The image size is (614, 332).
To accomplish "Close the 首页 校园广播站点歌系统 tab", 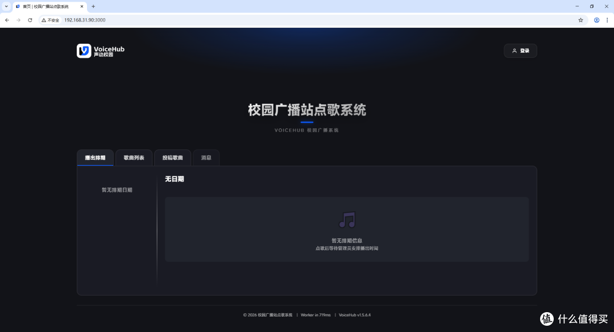I will [82, 6].
